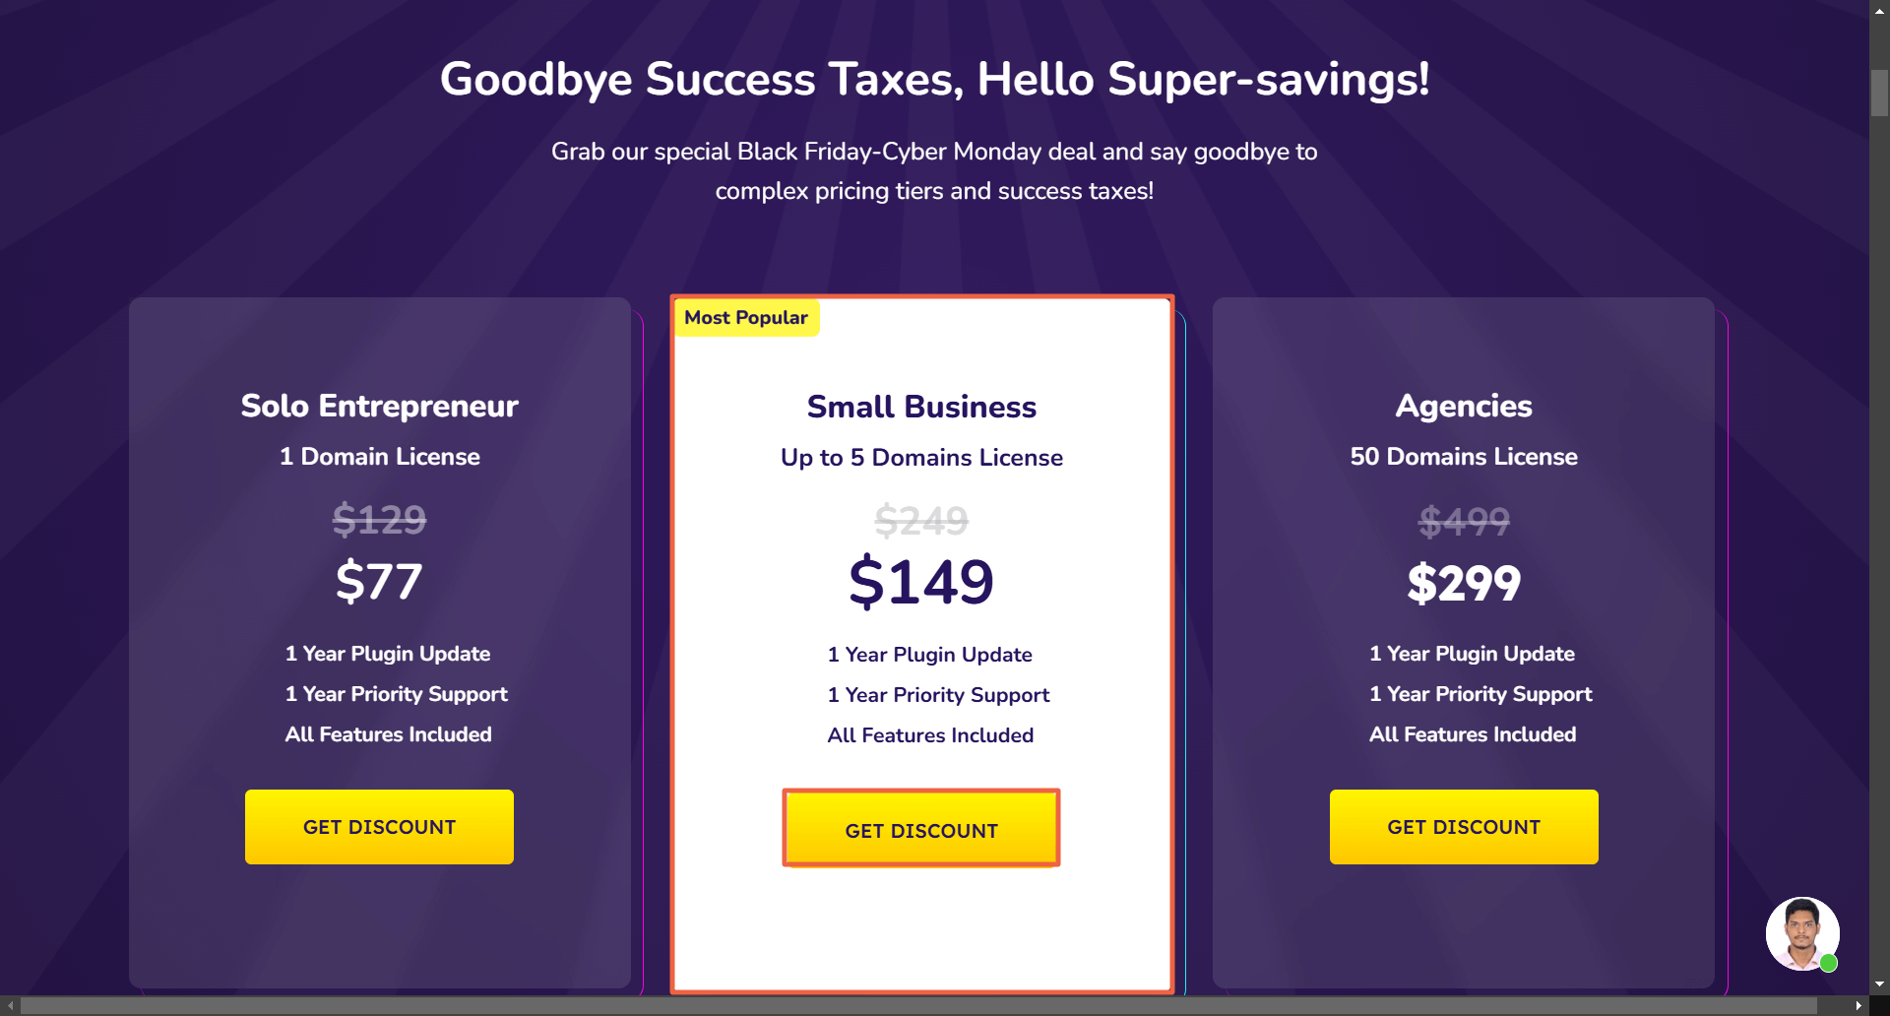Image resolution: width=1890 pixels, height=1016 pixels.
Task: Click the horizontal scrollbar thumb at bottom
Action: tap(915, 1006)
